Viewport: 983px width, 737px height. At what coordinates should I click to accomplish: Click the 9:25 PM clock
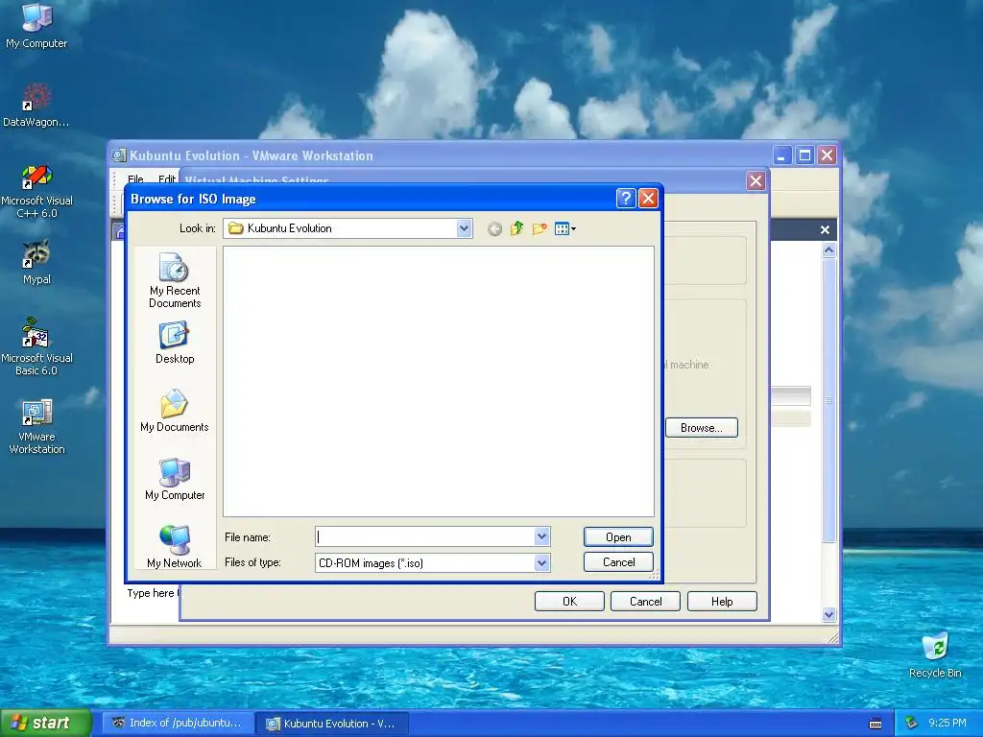click(x=947, y=724)
